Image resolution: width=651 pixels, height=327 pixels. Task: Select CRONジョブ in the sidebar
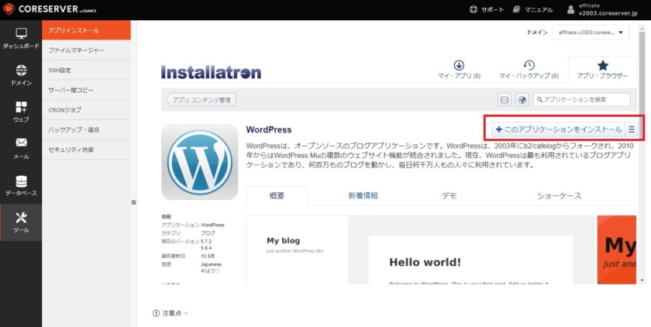click(x=86, y=110)
